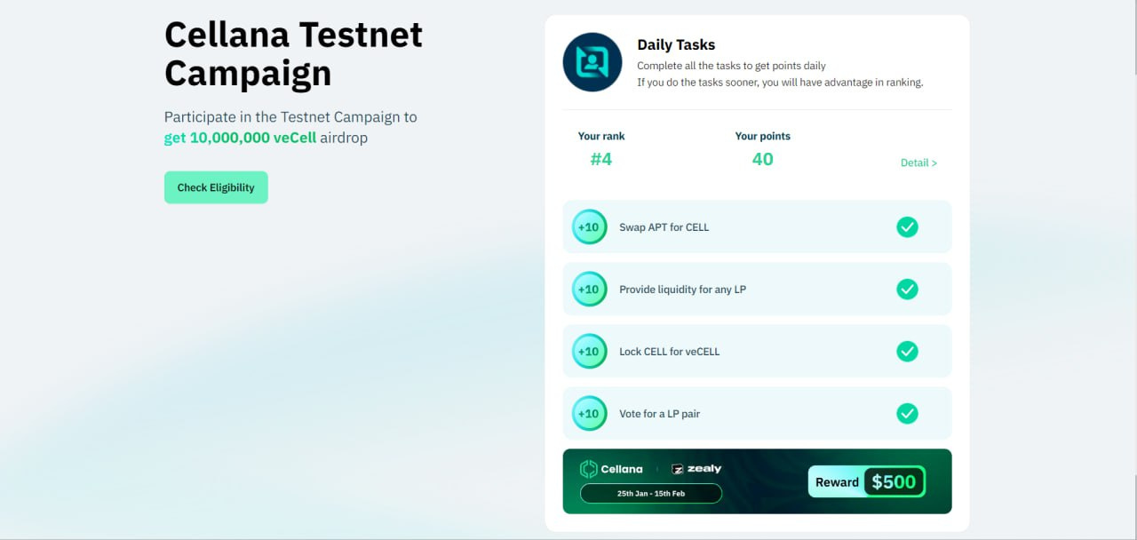Image resolution: width=1137 pixels, height=540 pixels.
Task: Click checkmark on Vote for a LP pair
Action: [907, 414]
